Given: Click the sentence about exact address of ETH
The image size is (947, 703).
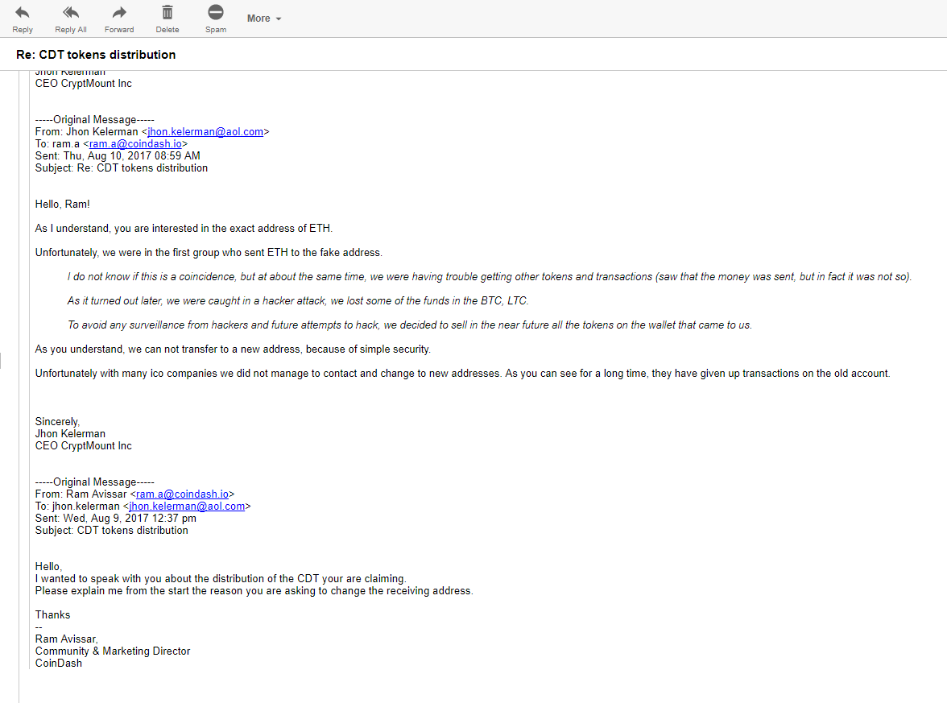Looking at the screenshot, I should [x=184, y=229].
